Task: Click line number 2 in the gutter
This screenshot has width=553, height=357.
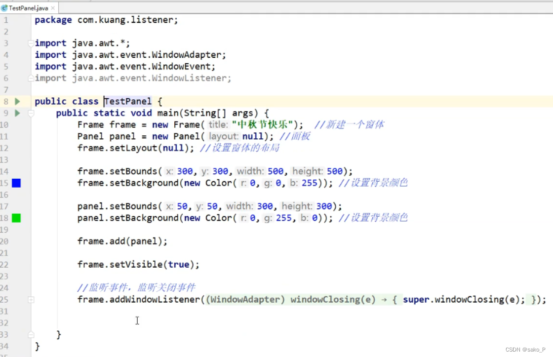Action: point(5,32)
